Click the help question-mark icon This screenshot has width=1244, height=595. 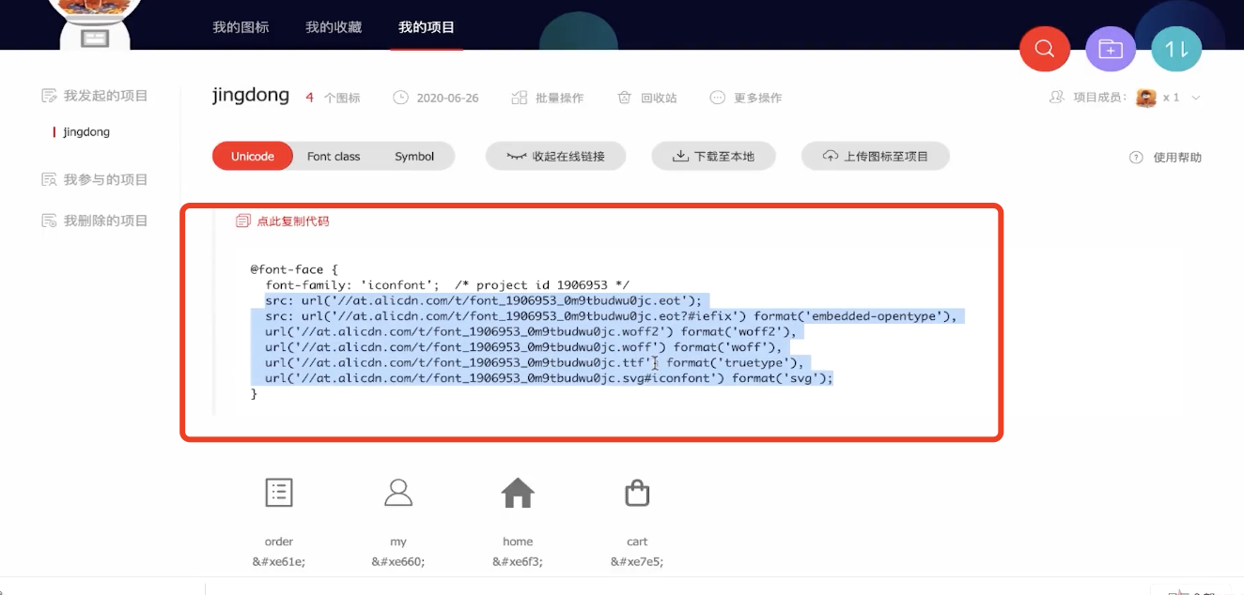pyautogui.click(x=1136, y=158)
